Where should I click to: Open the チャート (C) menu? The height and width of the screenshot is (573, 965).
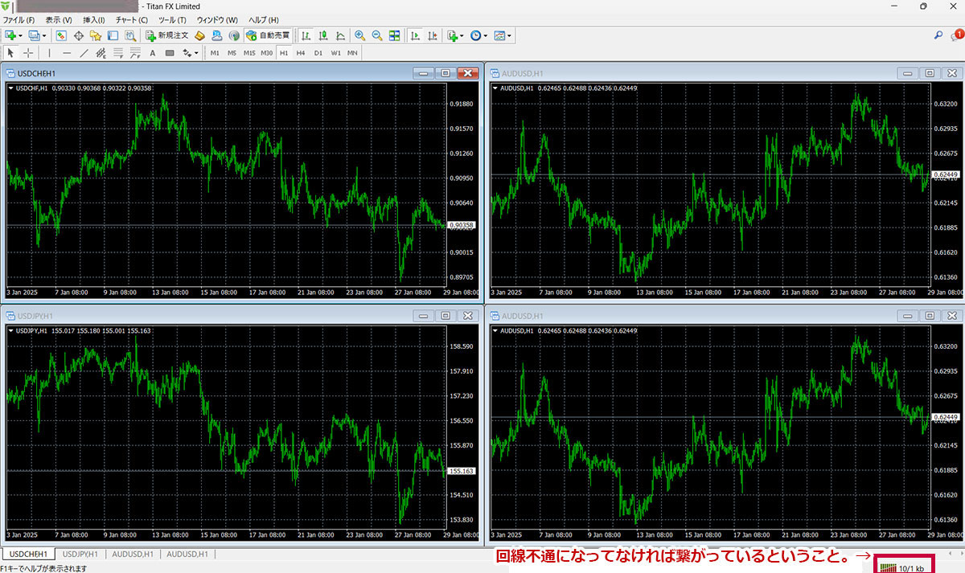[x=132, y=19]
